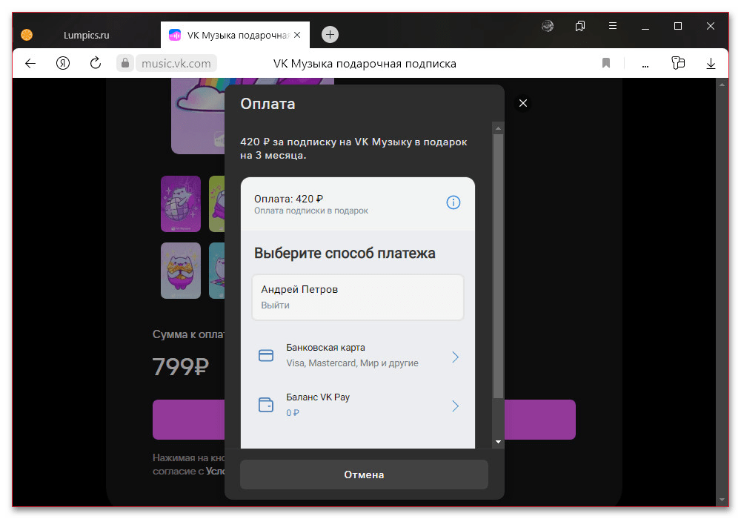Go back with the browser back arrow
The image size is (741, 519).
[30, 63]
